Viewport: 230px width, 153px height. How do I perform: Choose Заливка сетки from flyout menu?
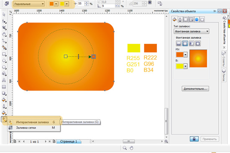click(34, 127)
